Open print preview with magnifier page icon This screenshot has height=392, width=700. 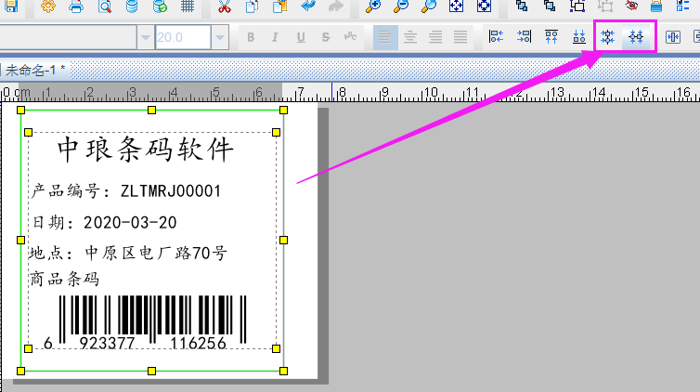pyautogui.click(x=105, y=7)
